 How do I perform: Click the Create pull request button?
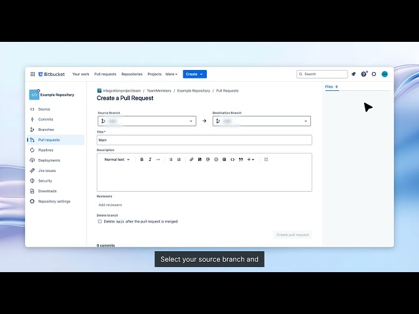[293, 235]
